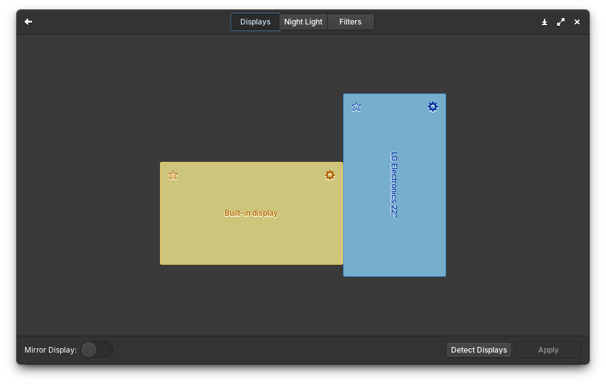Set Built-in display as primary via star icon

(173, 175)
